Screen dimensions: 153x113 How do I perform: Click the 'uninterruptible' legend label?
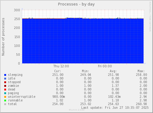click(22, 97)
